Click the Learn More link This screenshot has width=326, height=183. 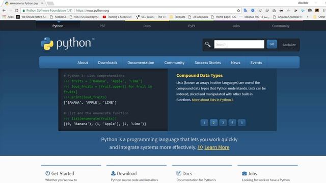217,147
